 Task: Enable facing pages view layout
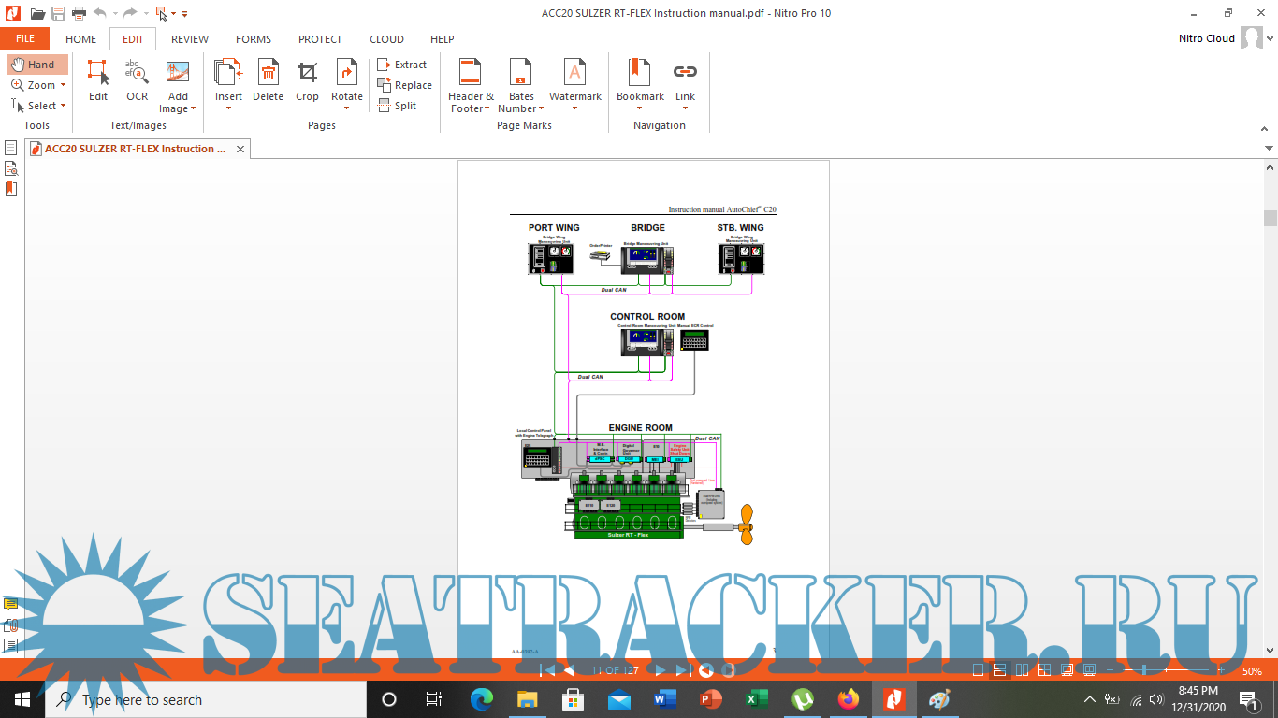tap(1022, 670)
